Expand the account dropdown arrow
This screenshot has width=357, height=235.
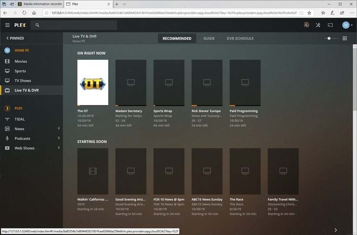click(x=352, y=25)
